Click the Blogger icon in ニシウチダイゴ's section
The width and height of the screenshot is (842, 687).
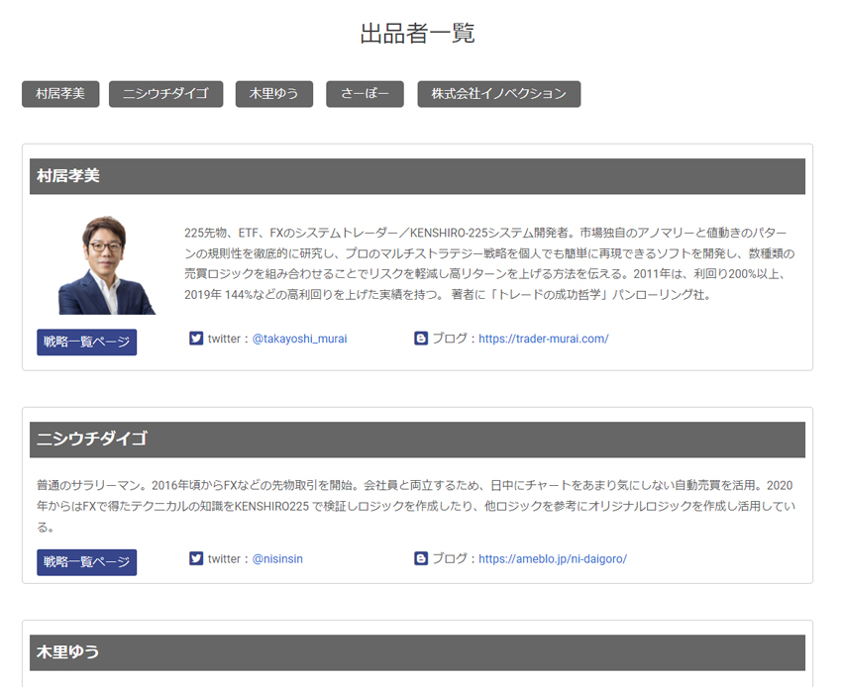point(421,558)
